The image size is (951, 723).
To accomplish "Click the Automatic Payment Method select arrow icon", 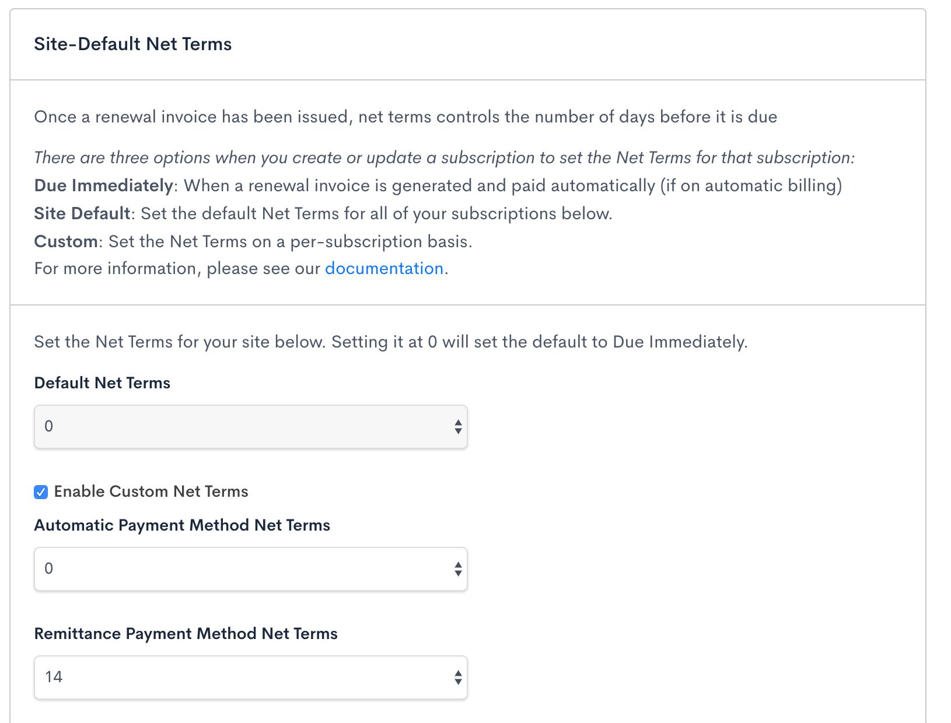I will tap(458, 569).
